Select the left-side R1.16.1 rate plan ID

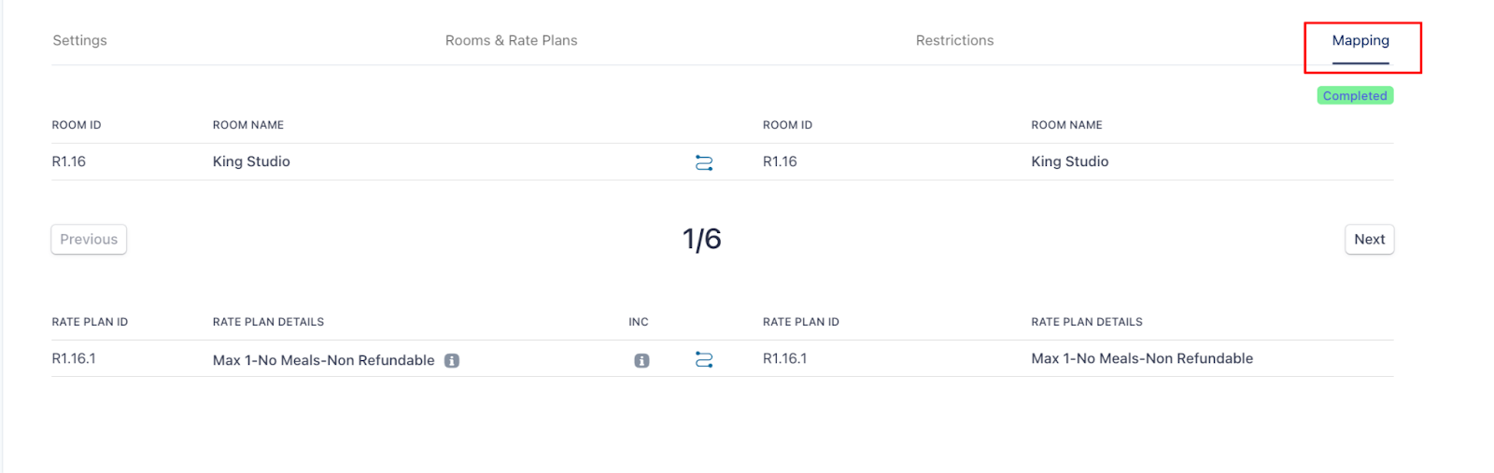74,359
